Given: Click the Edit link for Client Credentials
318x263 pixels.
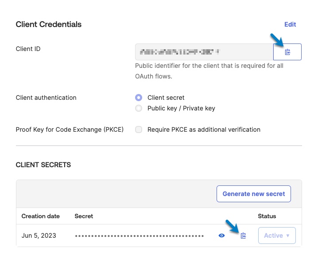Looking at the screenshot, I should pyautogui.click(x=290, y=24).
